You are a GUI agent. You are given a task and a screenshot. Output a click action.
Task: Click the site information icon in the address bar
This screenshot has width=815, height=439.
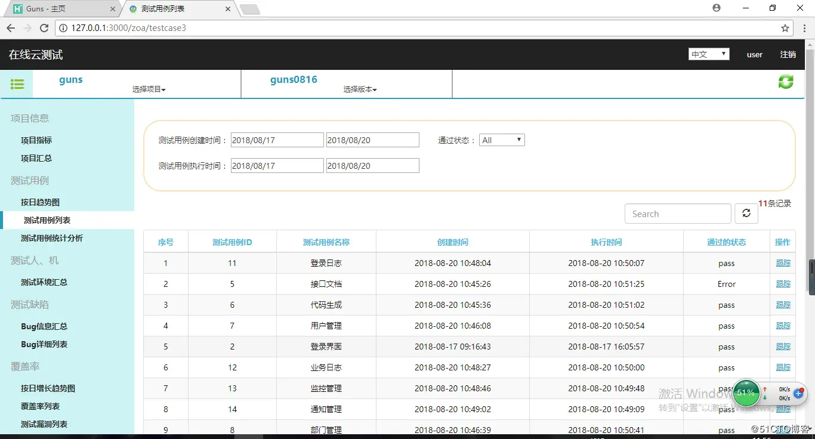pyautogui.click(x=63, y=27)
